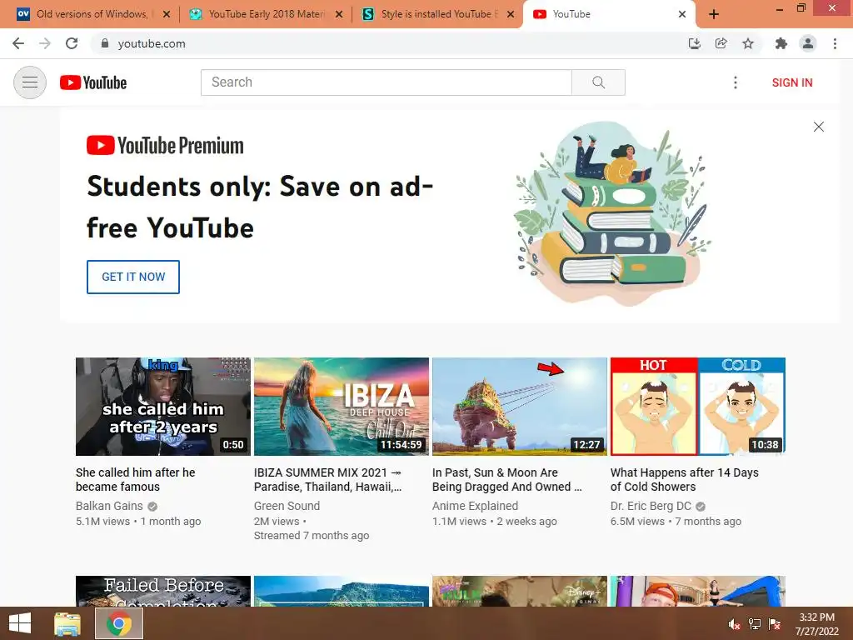Open the YouTube hamburger guide menu
This screenshot has width=853, height=640.
[30, 82]
